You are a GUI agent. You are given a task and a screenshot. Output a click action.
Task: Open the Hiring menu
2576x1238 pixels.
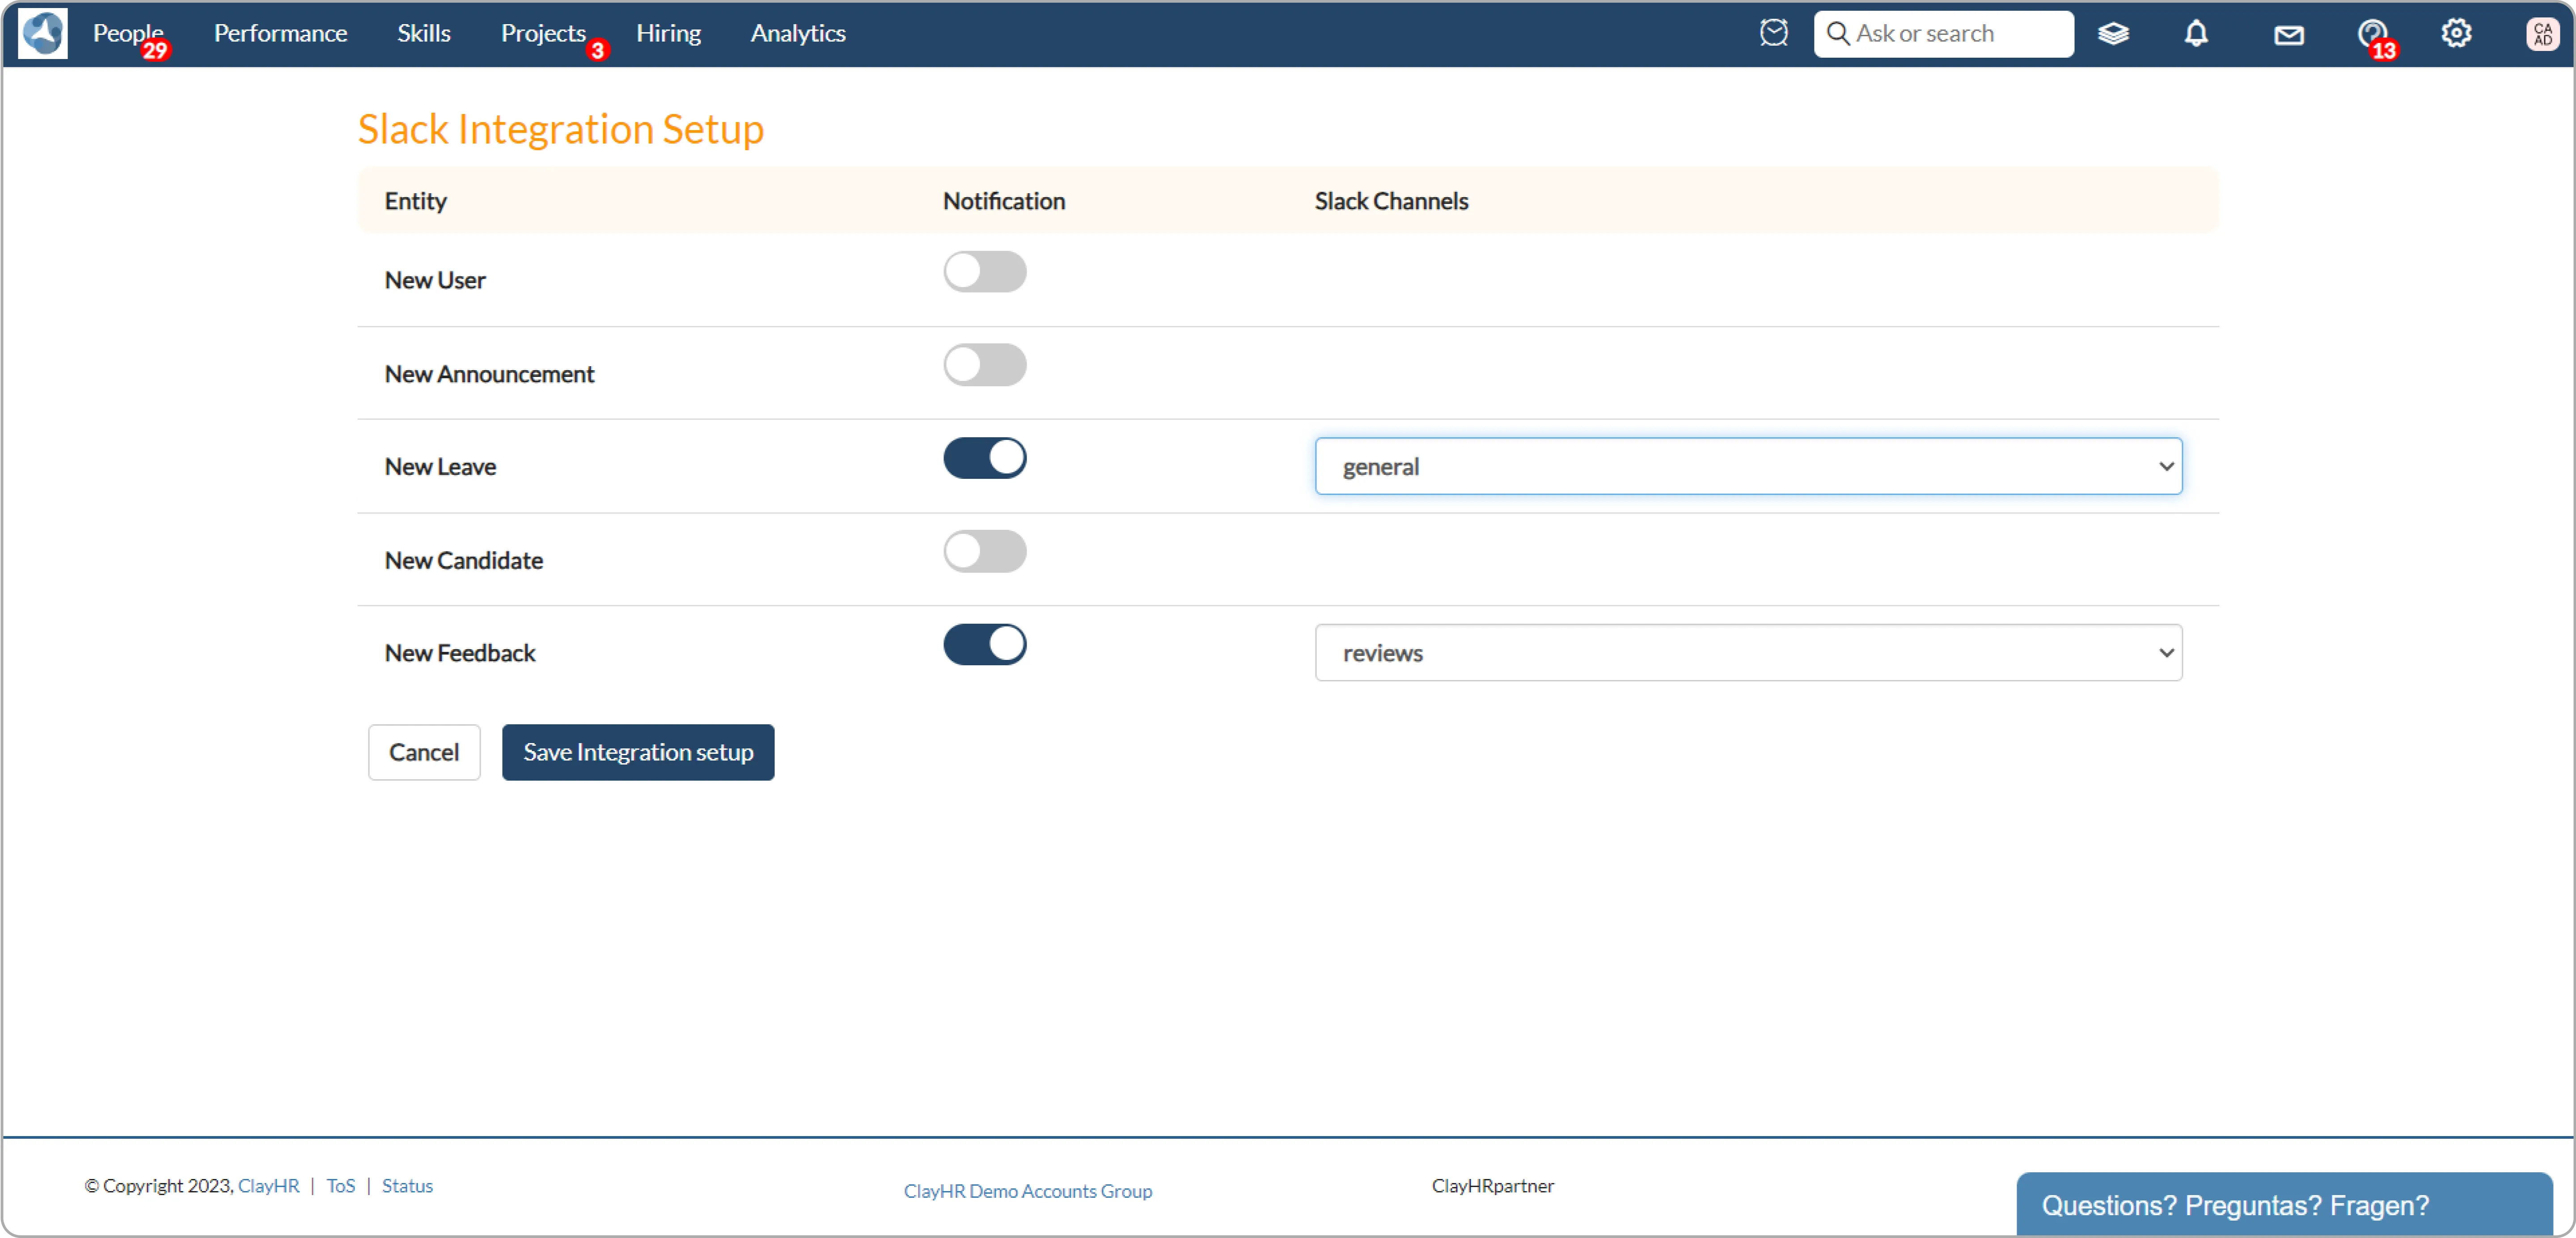point(668,33)
